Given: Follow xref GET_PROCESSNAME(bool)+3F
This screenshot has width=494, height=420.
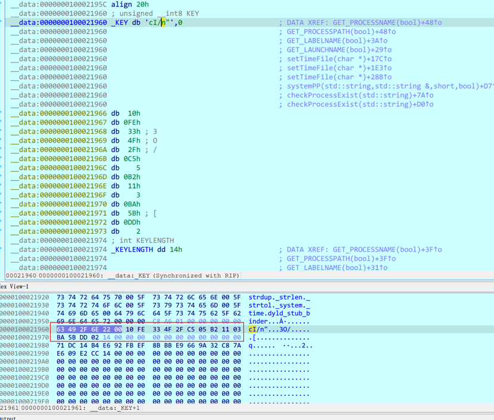Looking at the screenshot, I should [387, 250].
